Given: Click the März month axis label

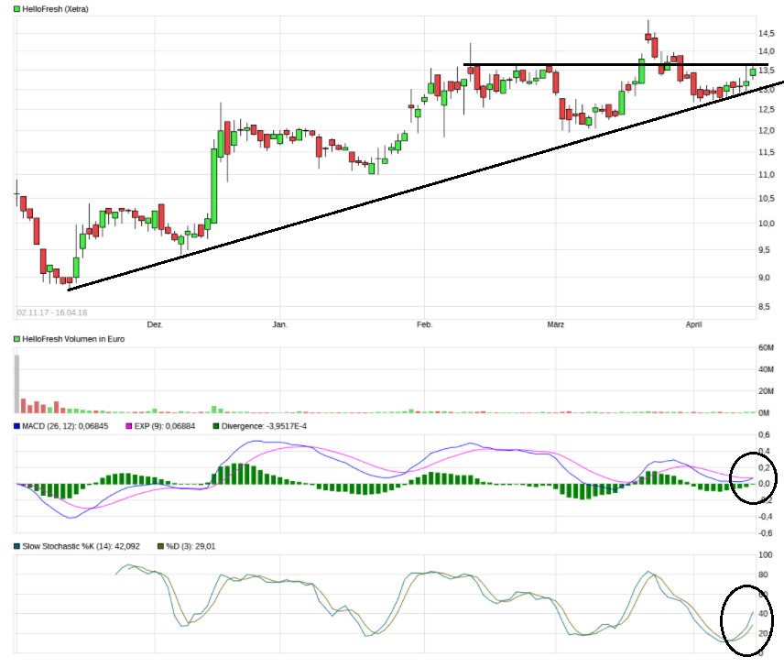Looking at the screenshot, I should 557,324.
